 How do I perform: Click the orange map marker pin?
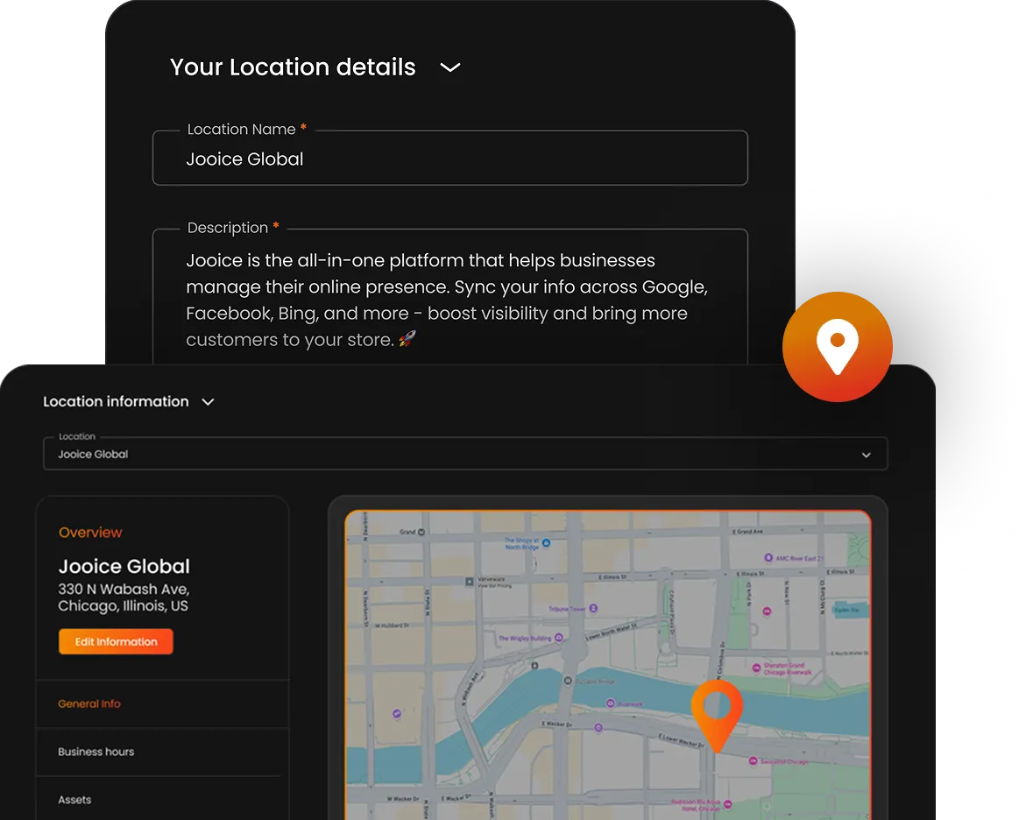tap(717, 715)
